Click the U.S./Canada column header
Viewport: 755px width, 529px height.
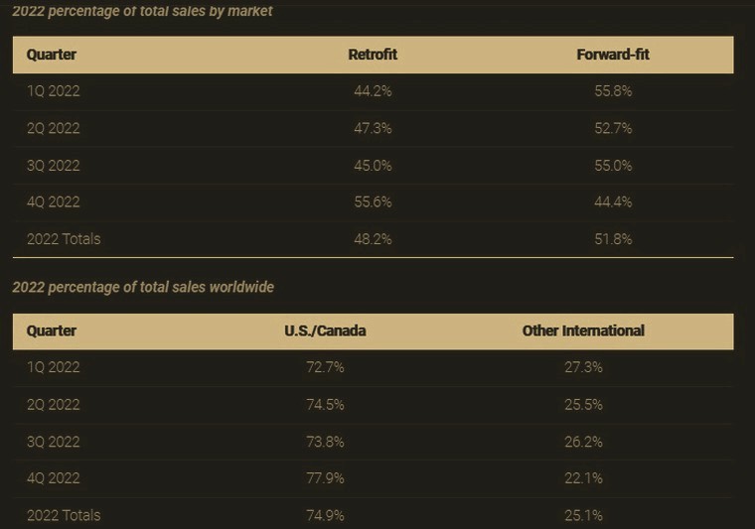click(325, 331)
